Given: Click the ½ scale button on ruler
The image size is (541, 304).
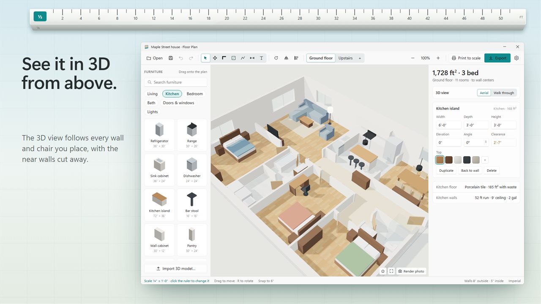Looking at the screenshot, I should 40,17.
